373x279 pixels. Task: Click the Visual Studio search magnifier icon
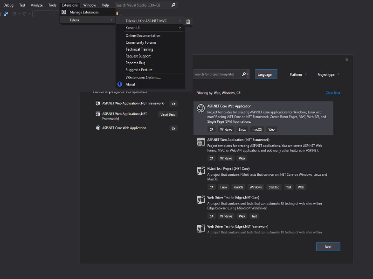pos(173,5)
